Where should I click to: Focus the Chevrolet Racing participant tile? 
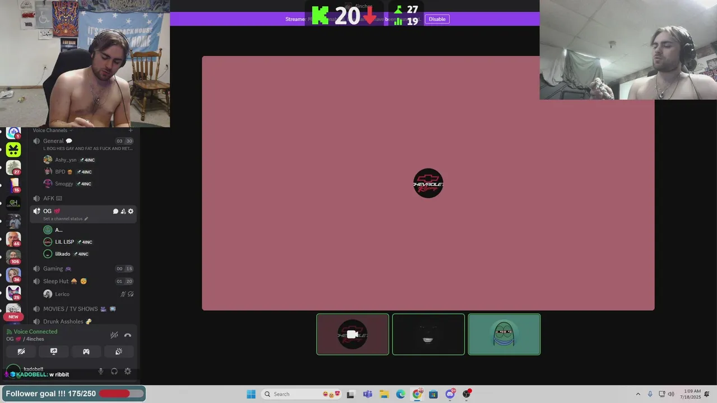click(352, 334)
